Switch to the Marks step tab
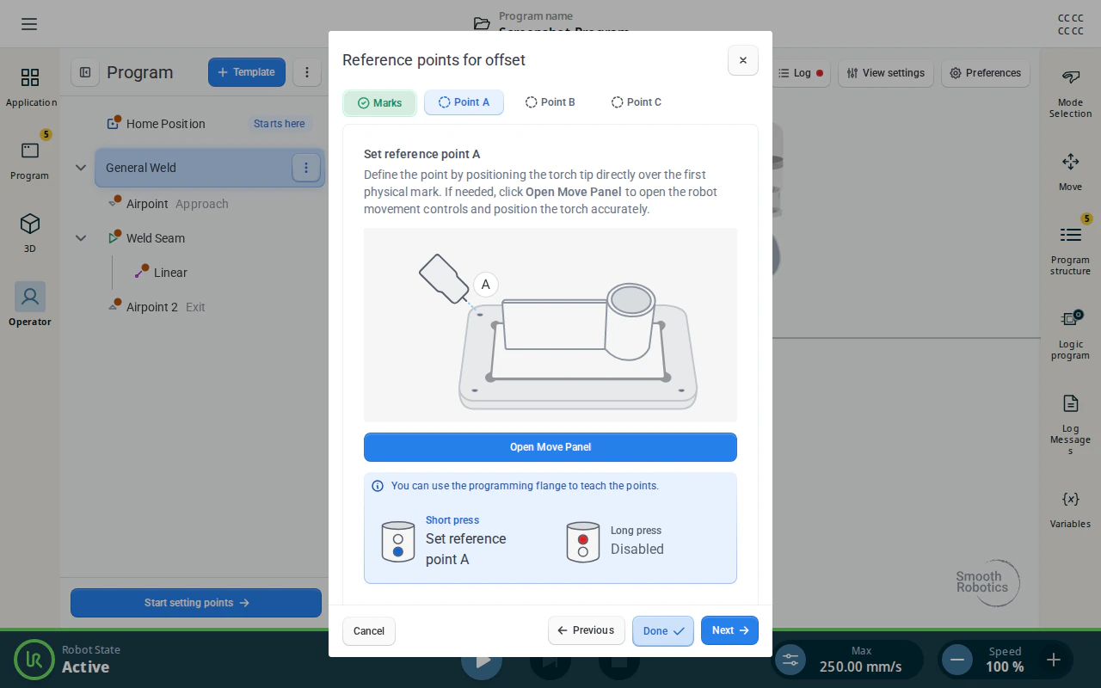 click(379, 103)
